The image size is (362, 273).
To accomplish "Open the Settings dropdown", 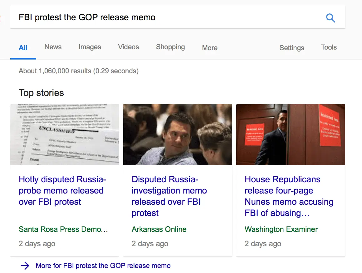I will point(292,48).
